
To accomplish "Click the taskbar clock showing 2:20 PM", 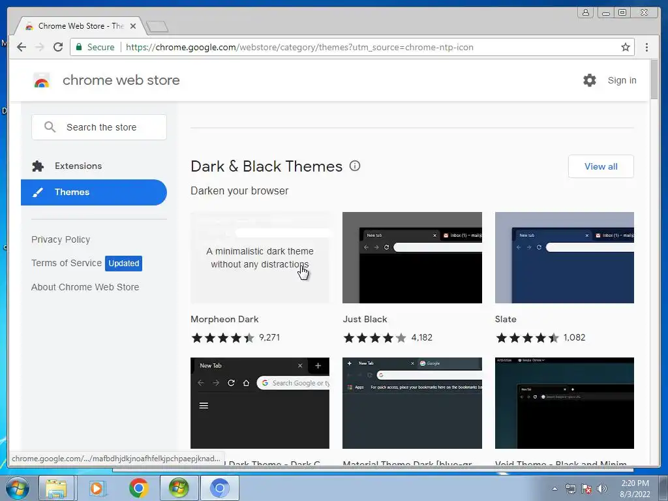I will click(x=635, y=489).
